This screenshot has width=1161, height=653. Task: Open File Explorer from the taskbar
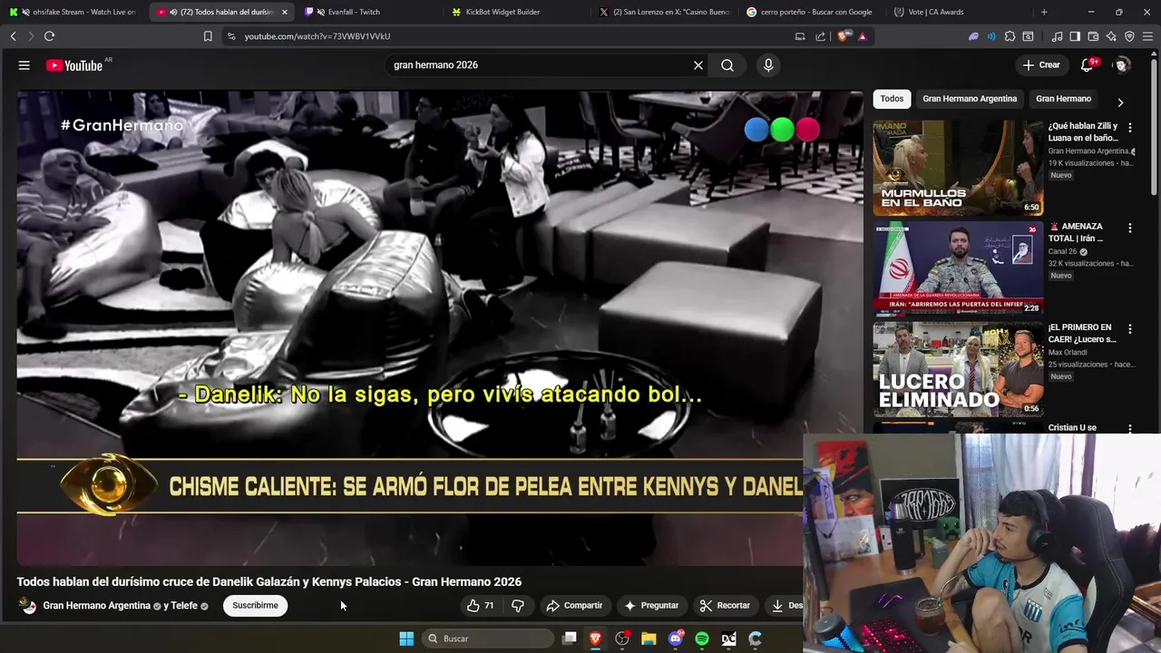(649, 638)
